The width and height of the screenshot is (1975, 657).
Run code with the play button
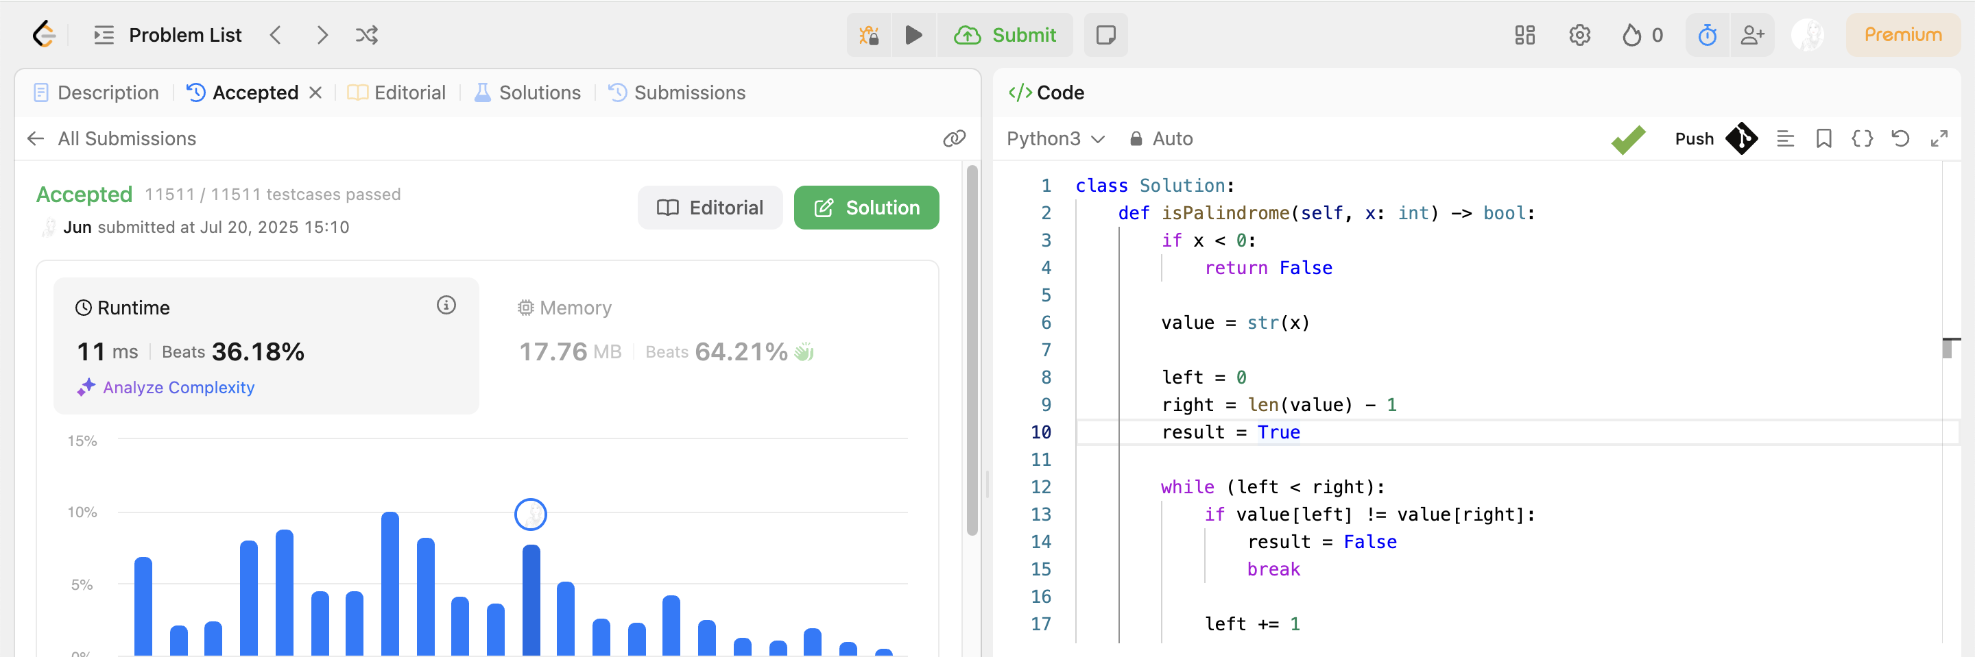click(913, 34)
